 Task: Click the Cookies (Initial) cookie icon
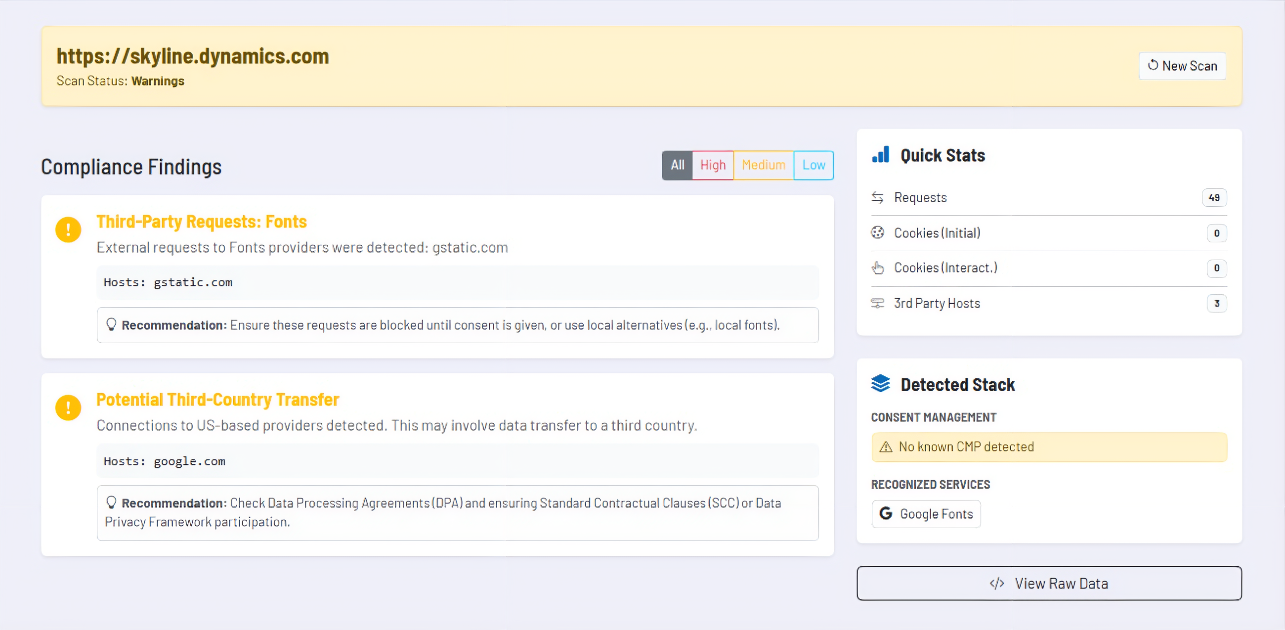coord(877,232)
